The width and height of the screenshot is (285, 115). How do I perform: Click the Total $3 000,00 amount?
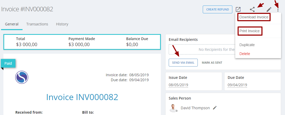click(26, 44)
